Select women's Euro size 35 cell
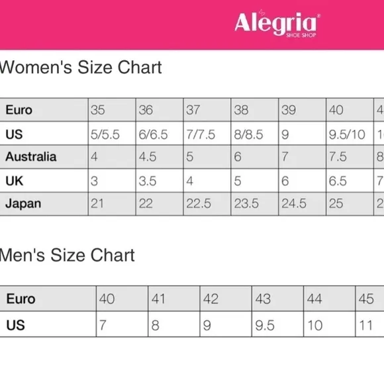384x384 pixels. (x=112, y=110)
